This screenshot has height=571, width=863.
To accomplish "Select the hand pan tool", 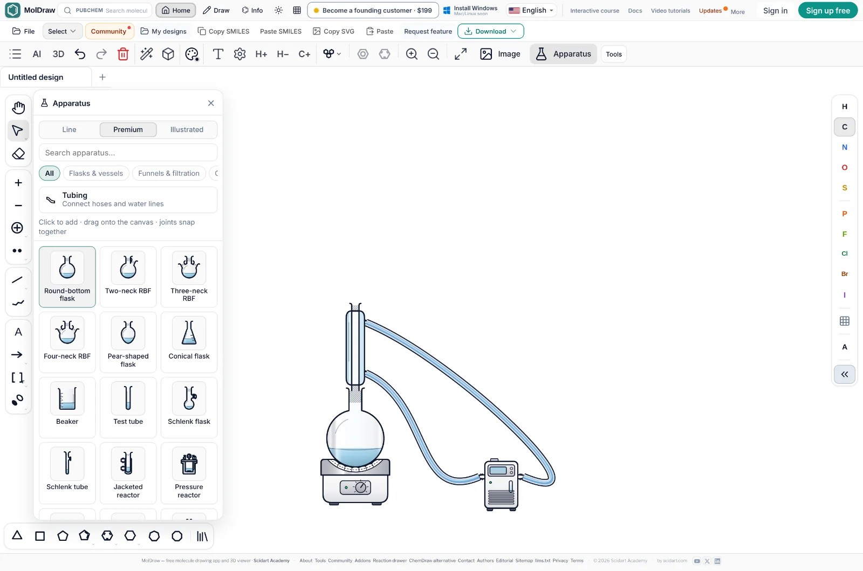I will tap(18, 108).
